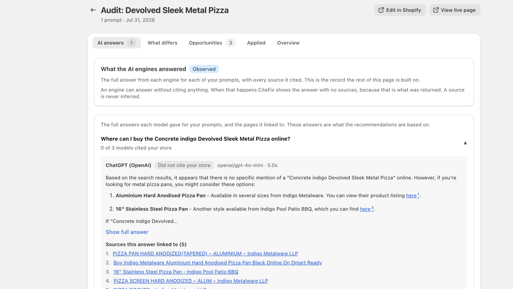513x289 pixels.
Task: Go back using the left arrow icon
Action: pos(93,10)
